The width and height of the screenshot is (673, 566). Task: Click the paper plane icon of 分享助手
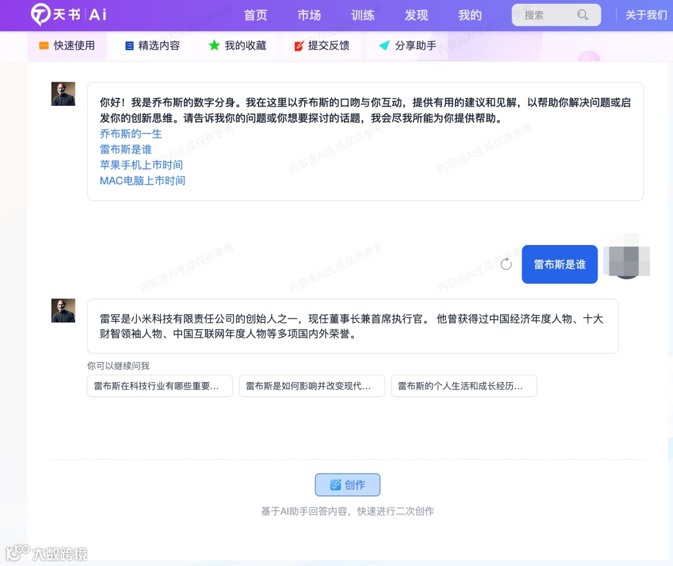pos(384,45)
